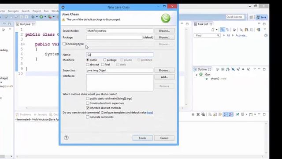Click Hide Local Types icon in Outline toolbar

coord(249,69)
